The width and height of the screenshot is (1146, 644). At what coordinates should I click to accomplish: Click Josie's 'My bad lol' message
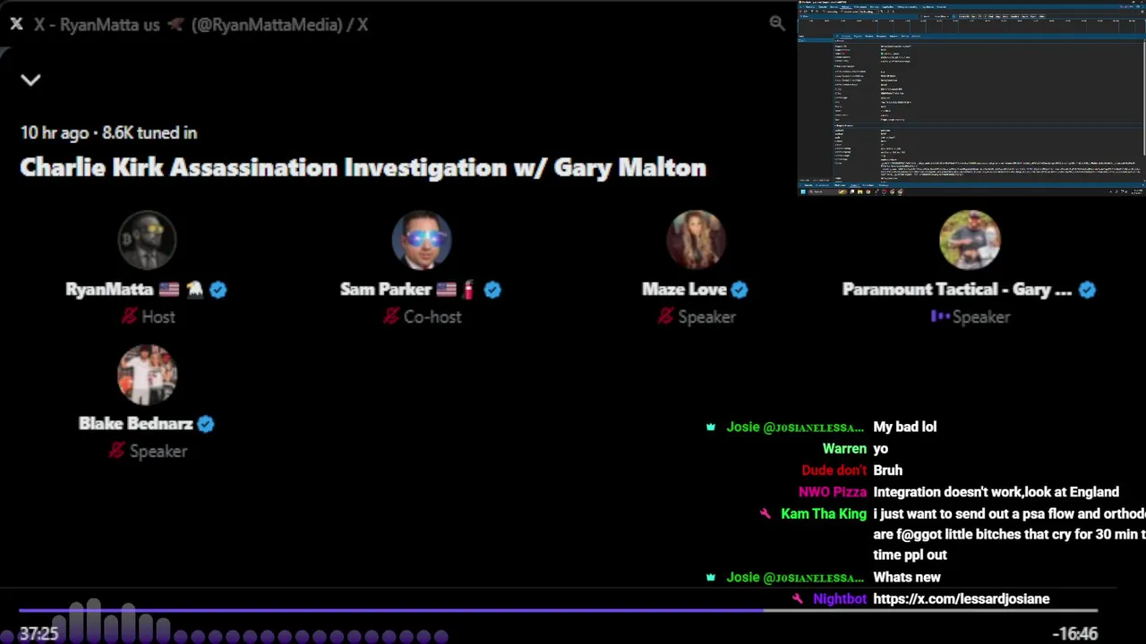[904, 427]
